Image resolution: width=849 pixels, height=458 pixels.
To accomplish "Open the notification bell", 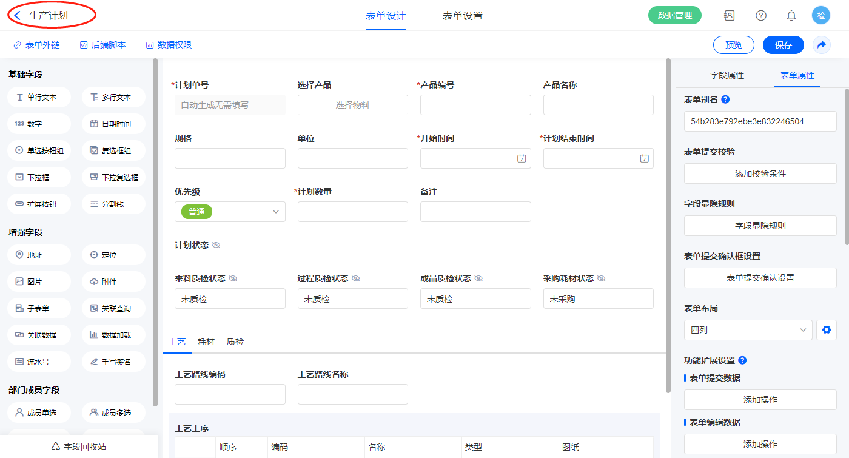I will coord(791,16).
